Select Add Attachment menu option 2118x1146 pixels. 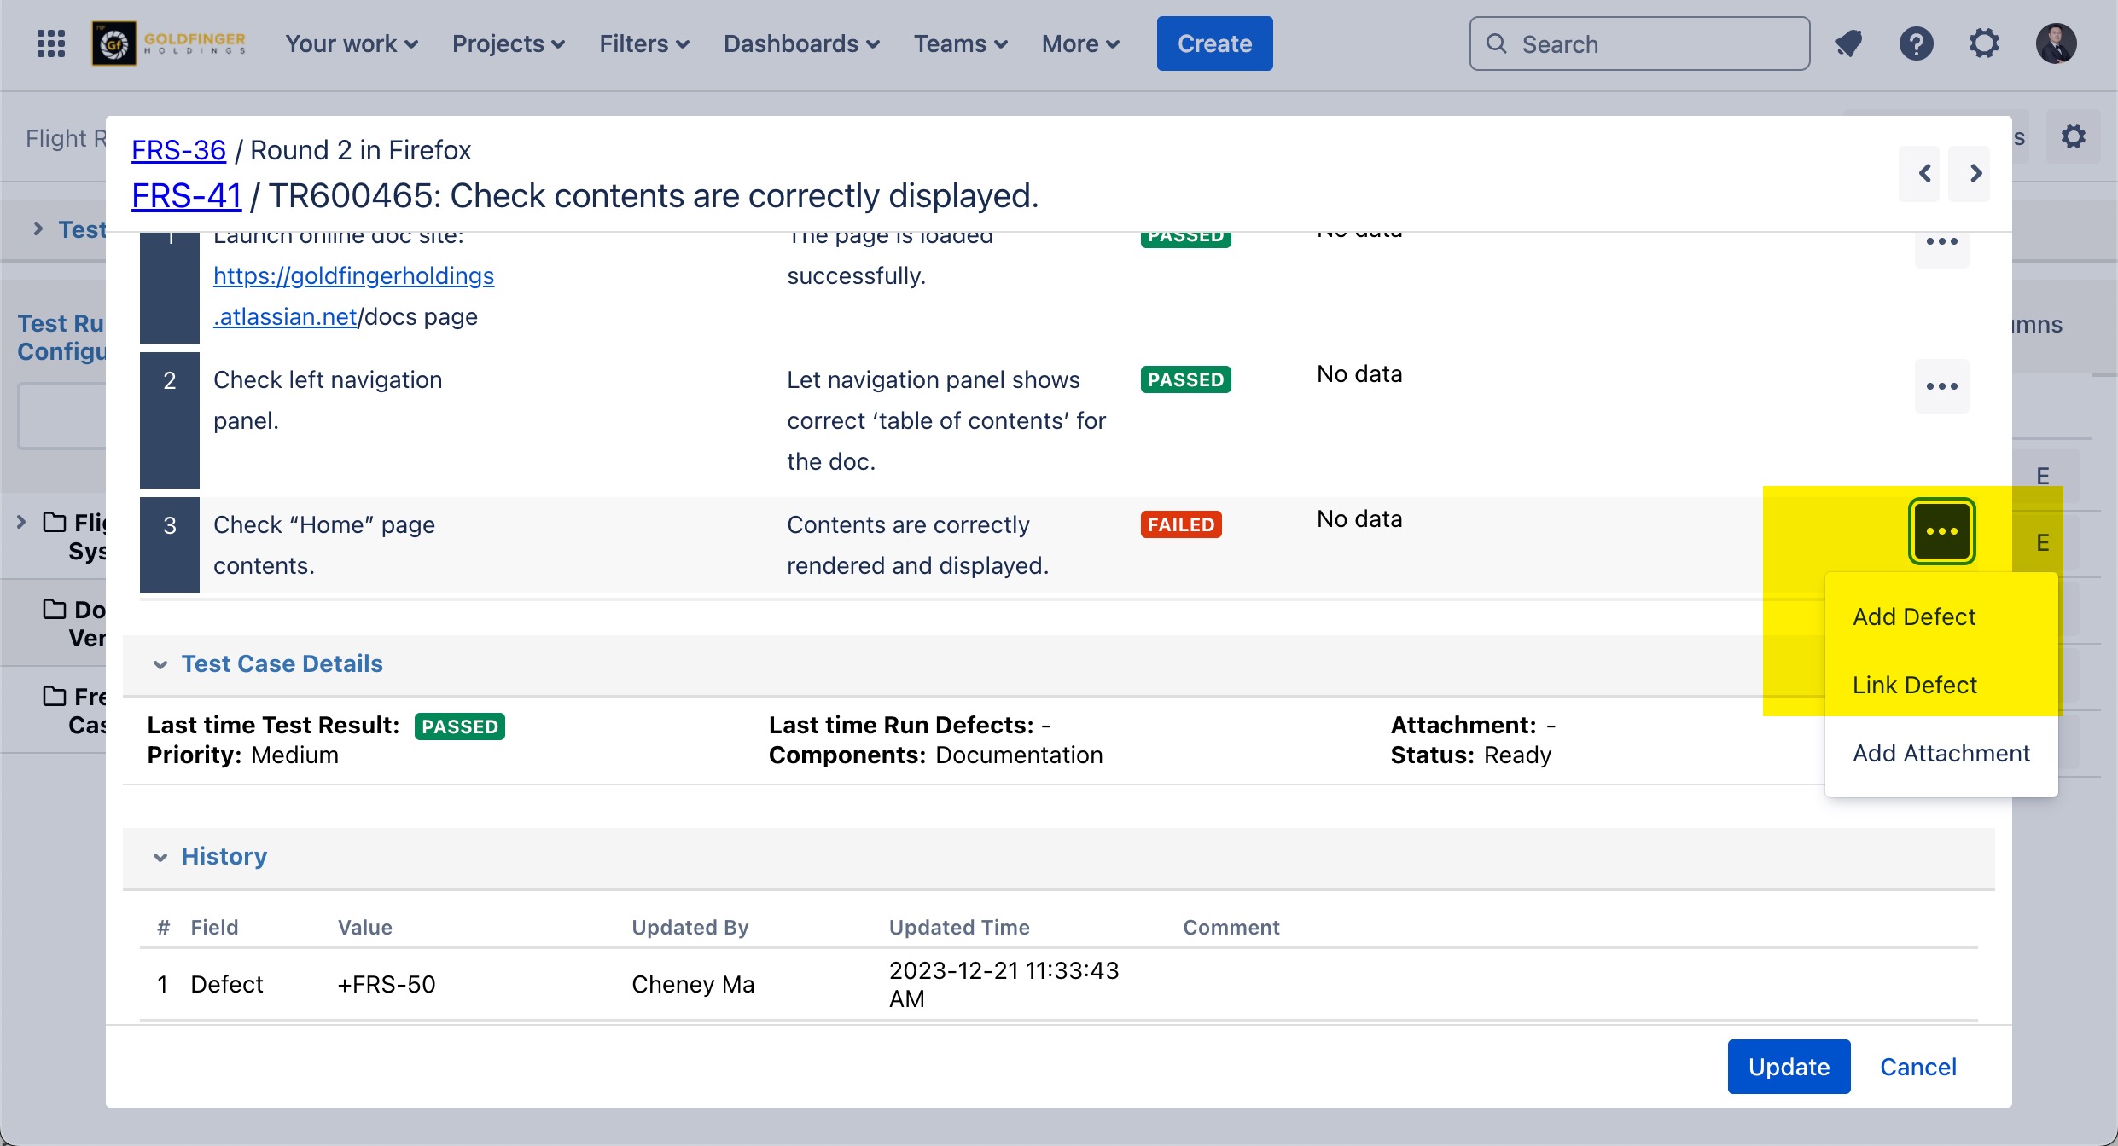[1941, 753]
